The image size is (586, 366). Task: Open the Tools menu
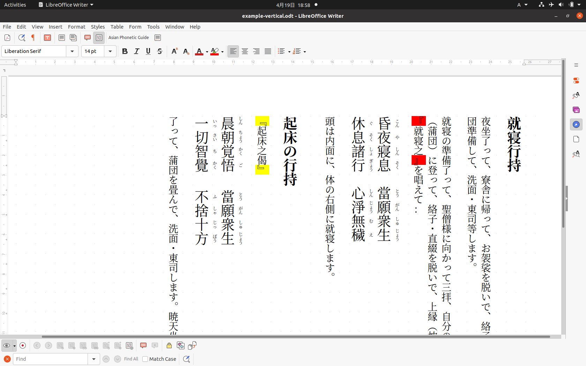[153, 27]
